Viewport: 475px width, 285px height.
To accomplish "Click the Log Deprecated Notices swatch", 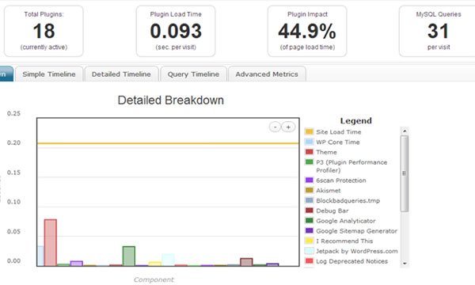I will [309, 260].
